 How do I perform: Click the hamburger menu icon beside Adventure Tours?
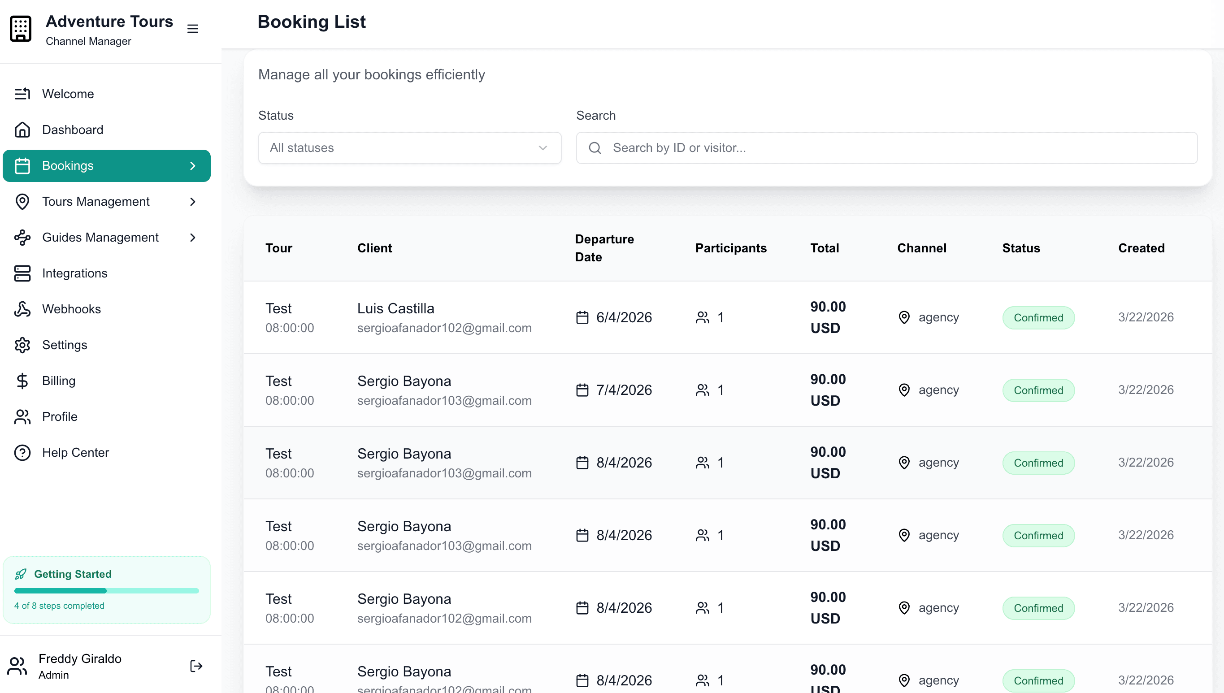192,29
